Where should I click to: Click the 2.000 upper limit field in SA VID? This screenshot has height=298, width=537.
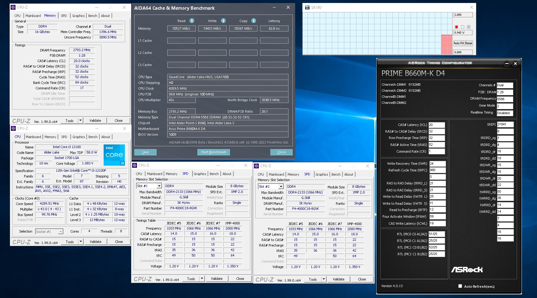463,15
